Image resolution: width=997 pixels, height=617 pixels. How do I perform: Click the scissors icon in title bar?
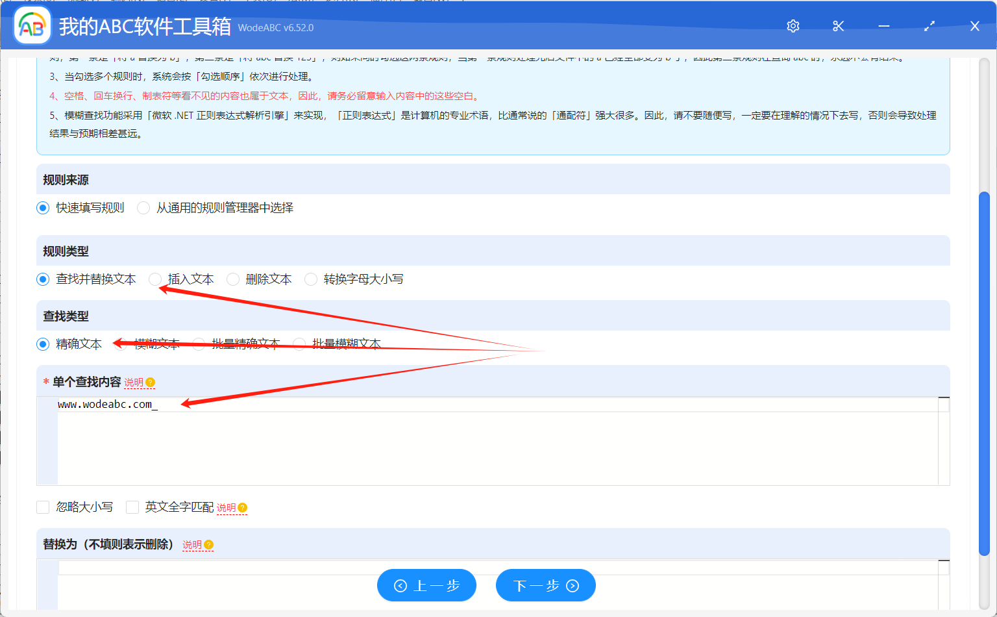tap(838, 26)
